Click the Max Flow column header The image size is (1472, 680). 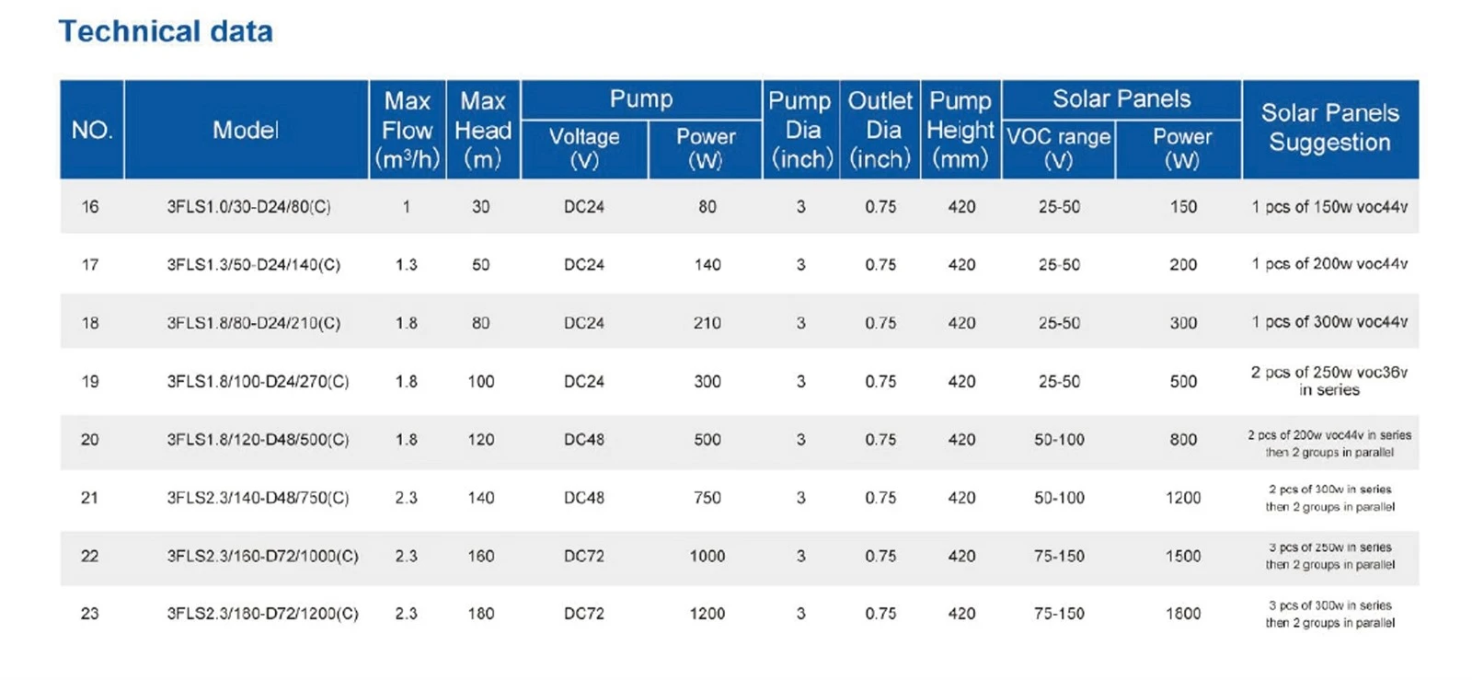click(x=408, y=130)
